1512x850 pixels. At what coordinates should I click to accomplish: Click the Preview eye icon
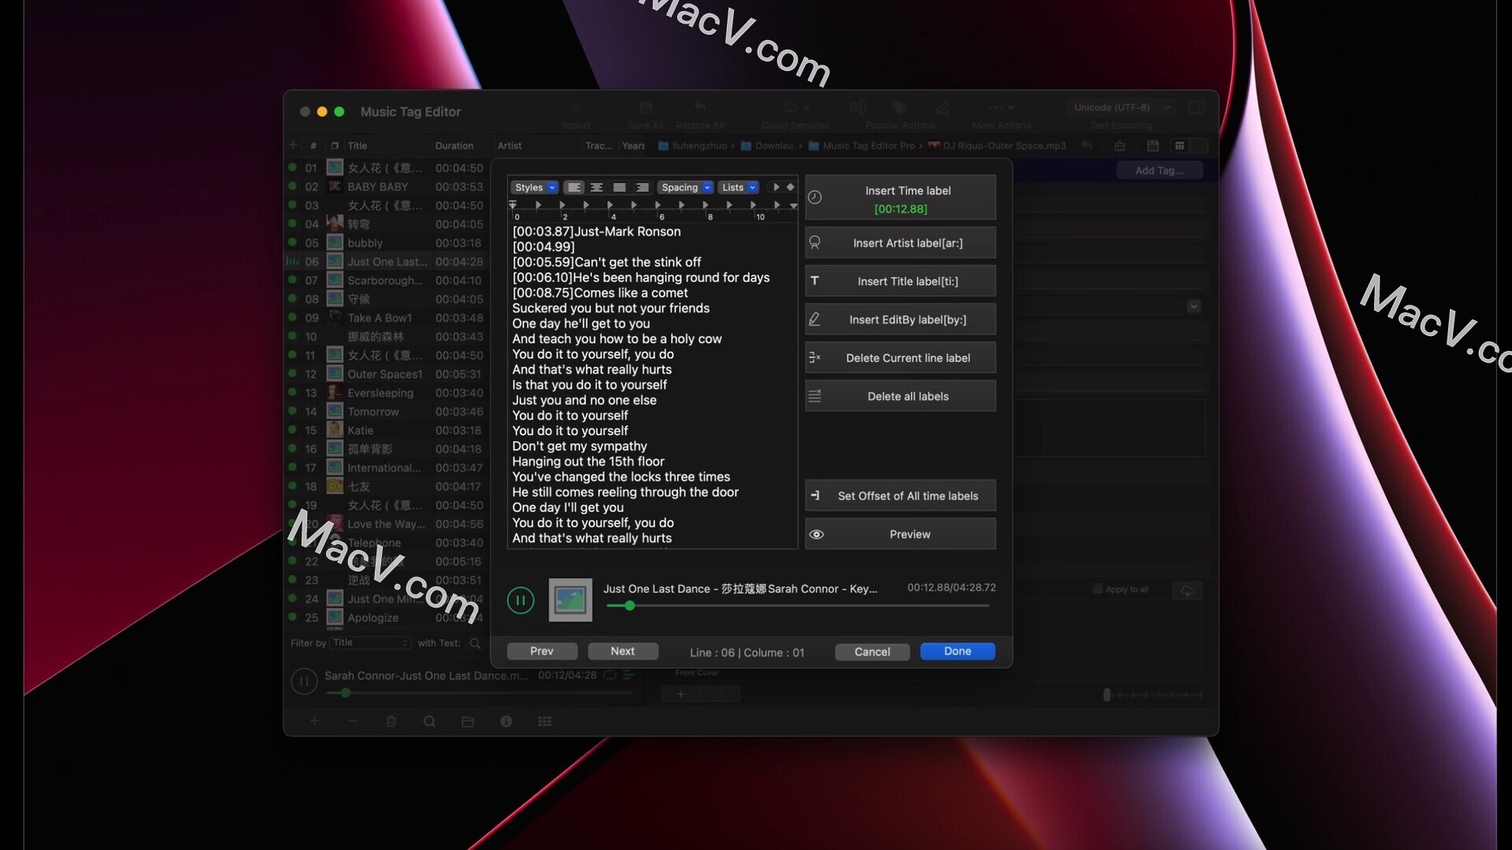pyautogui.click(x=817, y=534)
